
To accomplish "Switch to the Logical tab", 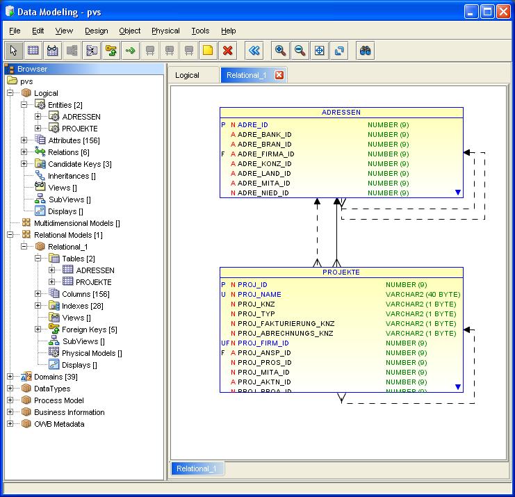I will tap(187, 75).
